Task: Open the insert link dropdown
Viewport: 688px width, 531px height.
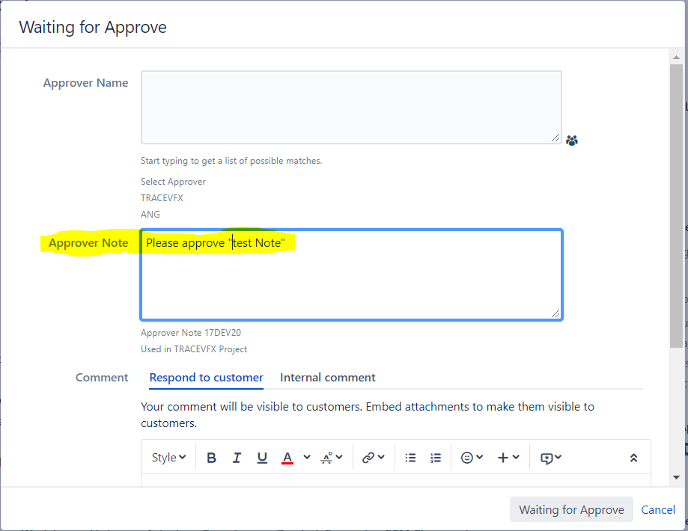Action: tap(371, 457)
